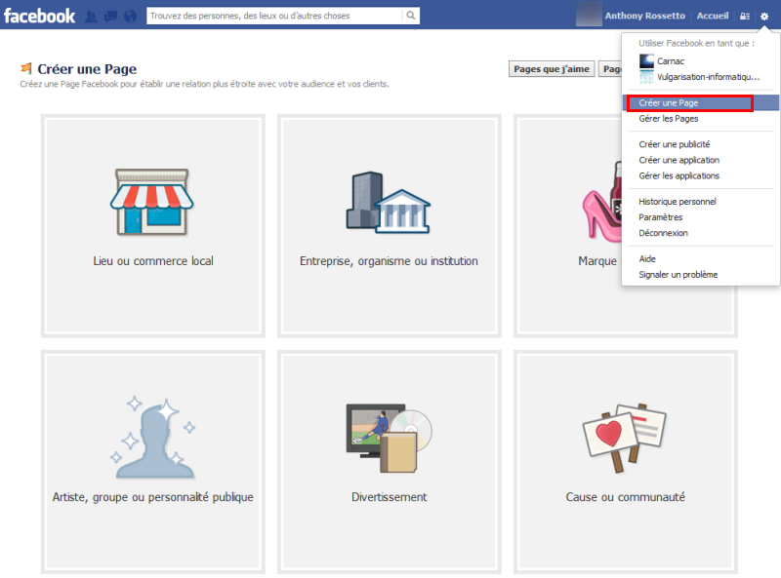Open Paramètres menu entry
781x578 pixels.
701,217
